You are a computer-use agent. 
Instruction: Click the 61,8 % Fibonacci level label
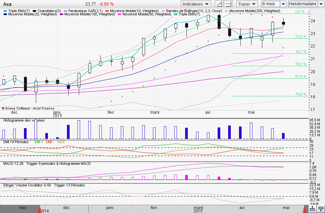coord(301,76)
